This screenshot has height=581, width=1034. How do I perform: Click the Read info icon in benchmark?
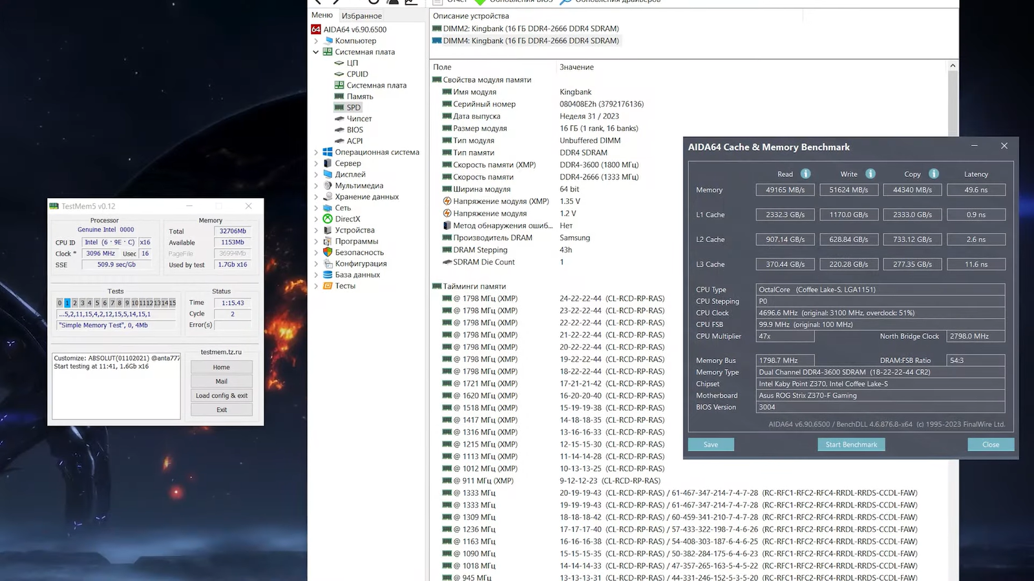805,174
